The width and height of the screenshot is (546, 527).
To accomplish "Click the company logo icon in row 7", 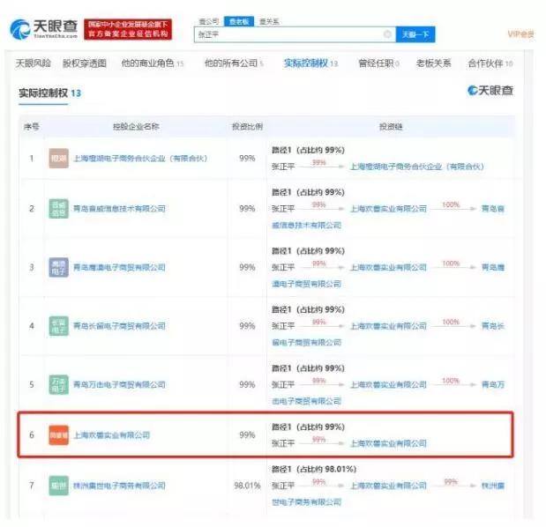I will [58, 486].
